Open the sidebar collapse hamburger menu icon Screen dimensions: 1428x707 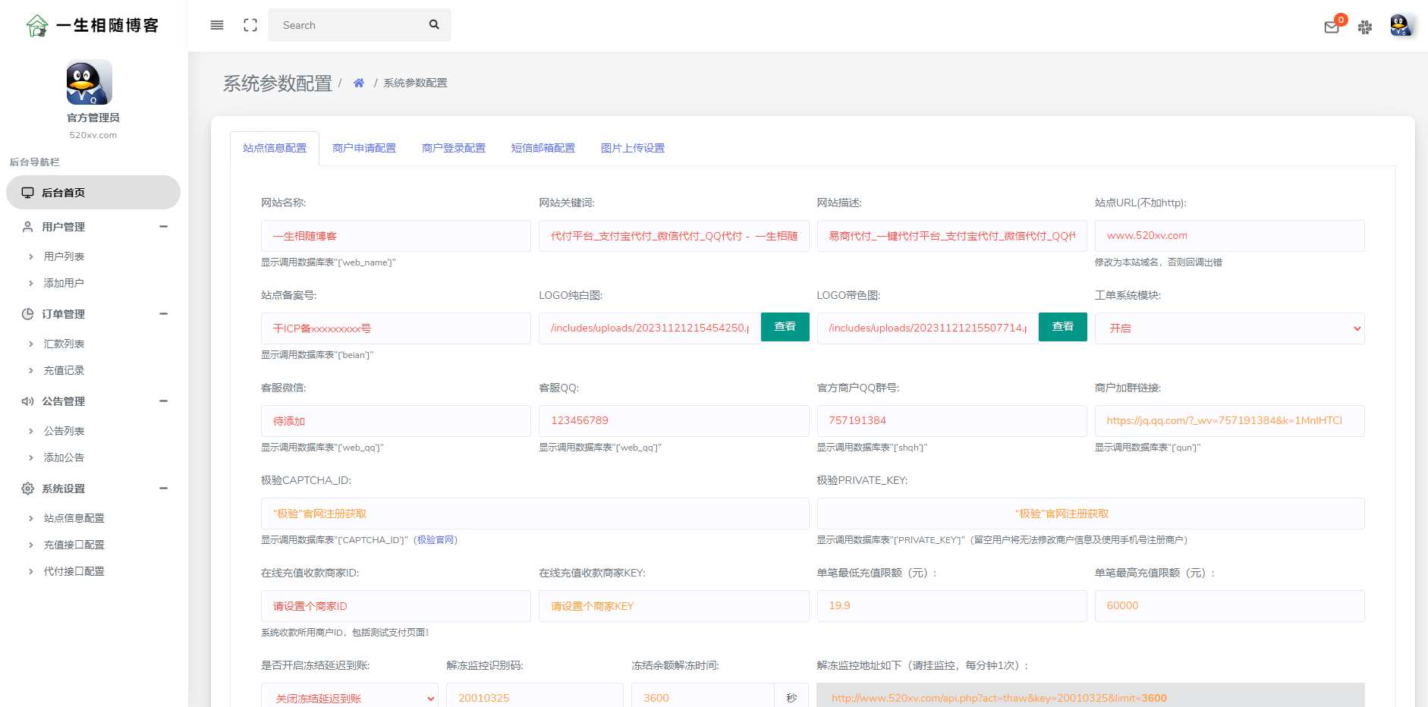click(x=216, y=24)
